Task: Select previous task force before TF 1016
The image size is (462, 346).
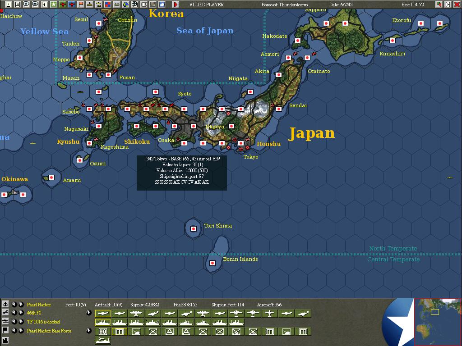Action: (x=14, y=322)
